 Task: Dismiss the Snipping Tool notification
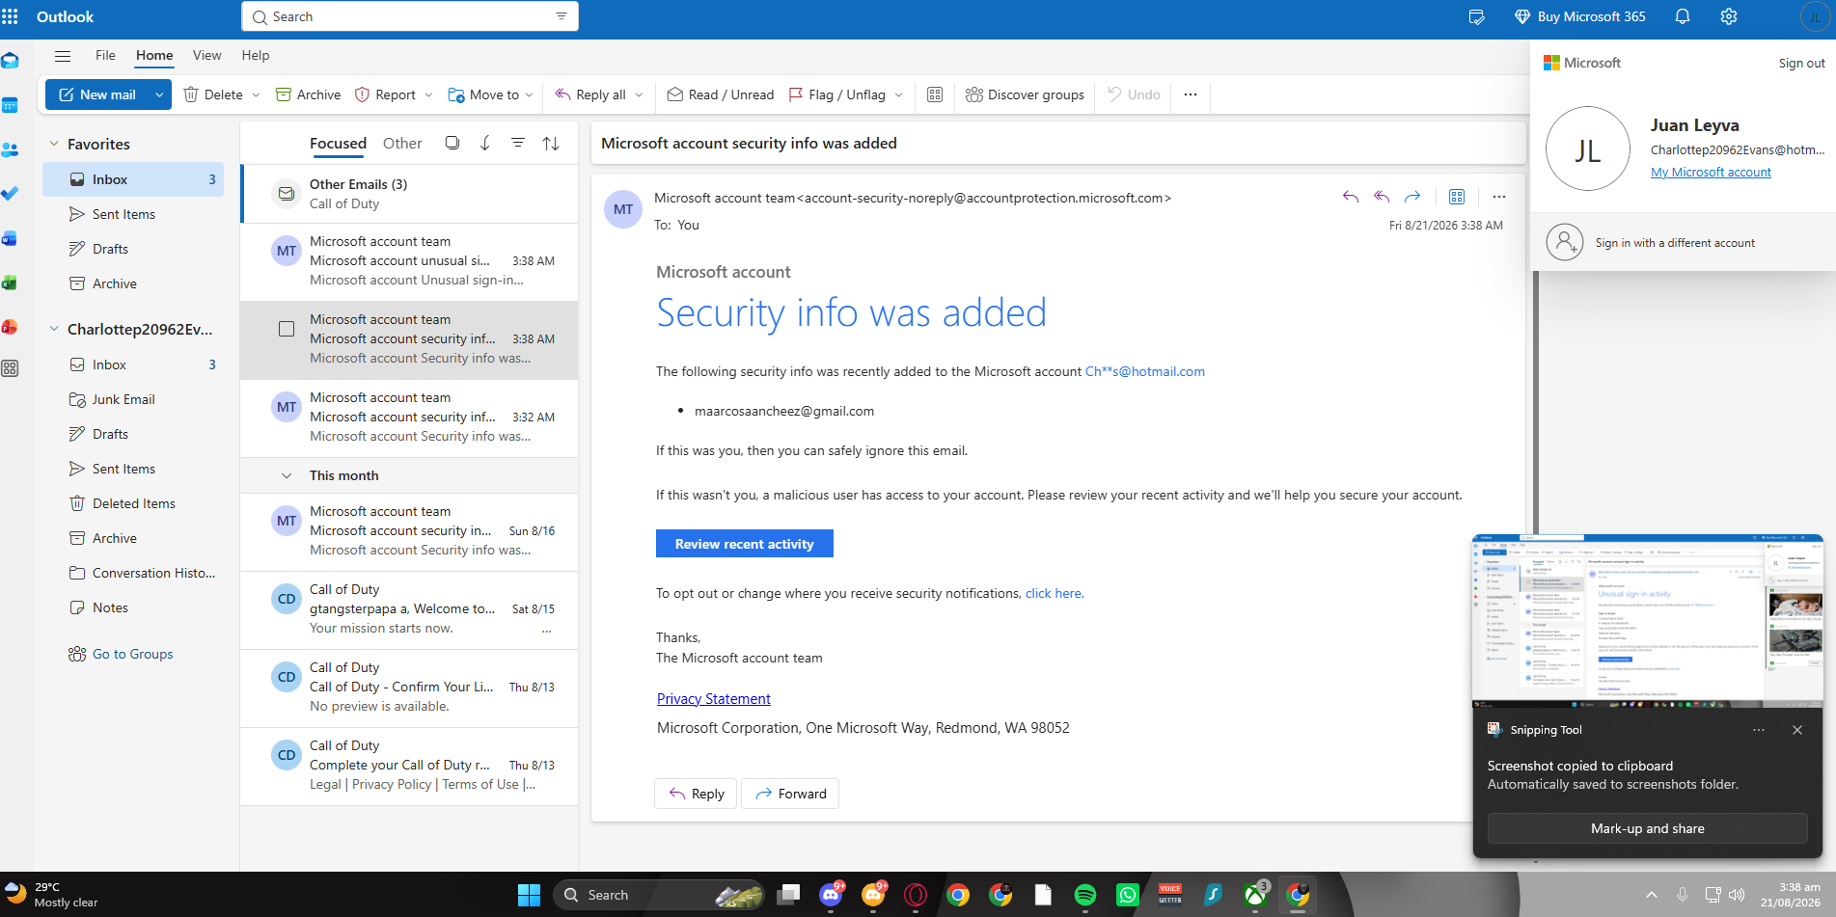click(x=1796, y=730)
